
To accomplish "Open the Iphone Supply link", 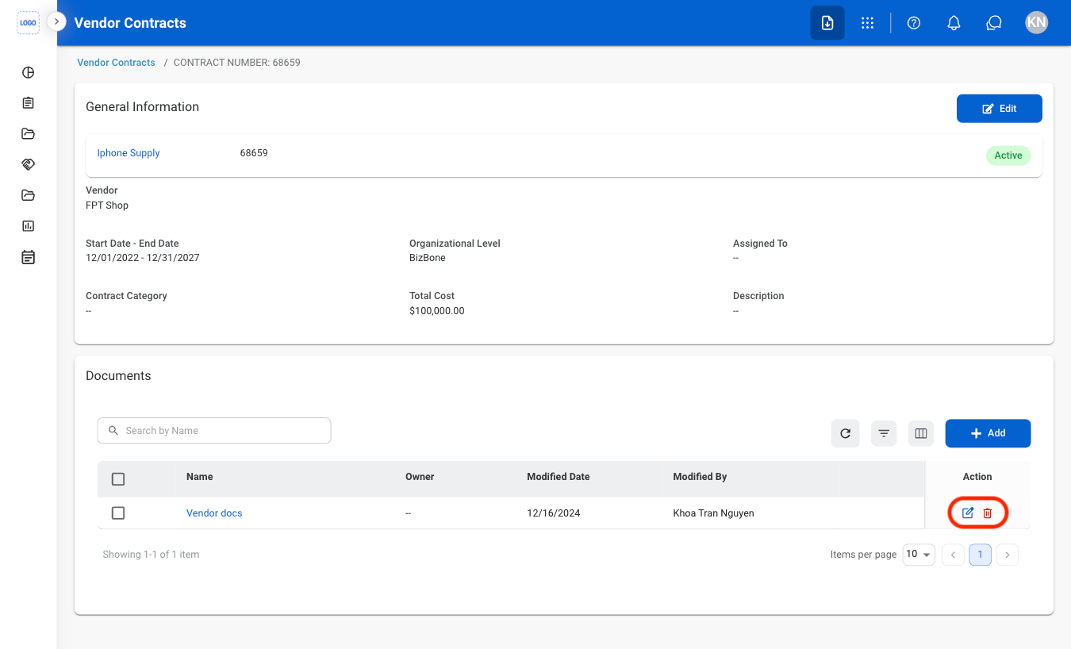I will 129,153.
